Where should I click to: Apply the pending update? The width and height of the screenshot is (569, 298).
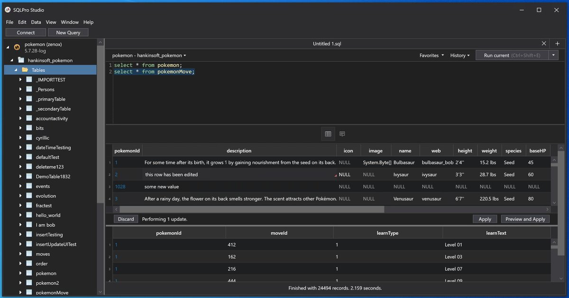(x=485, y=219)
